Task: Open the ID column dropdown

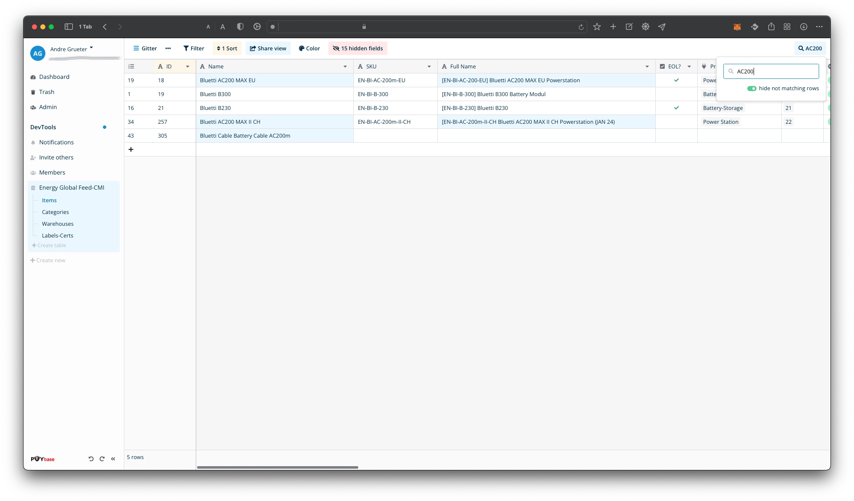Action: 188,66
